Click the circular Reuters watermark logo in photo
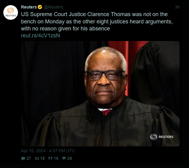This screenshot has height=168, width=189. [x=154, y=137]
